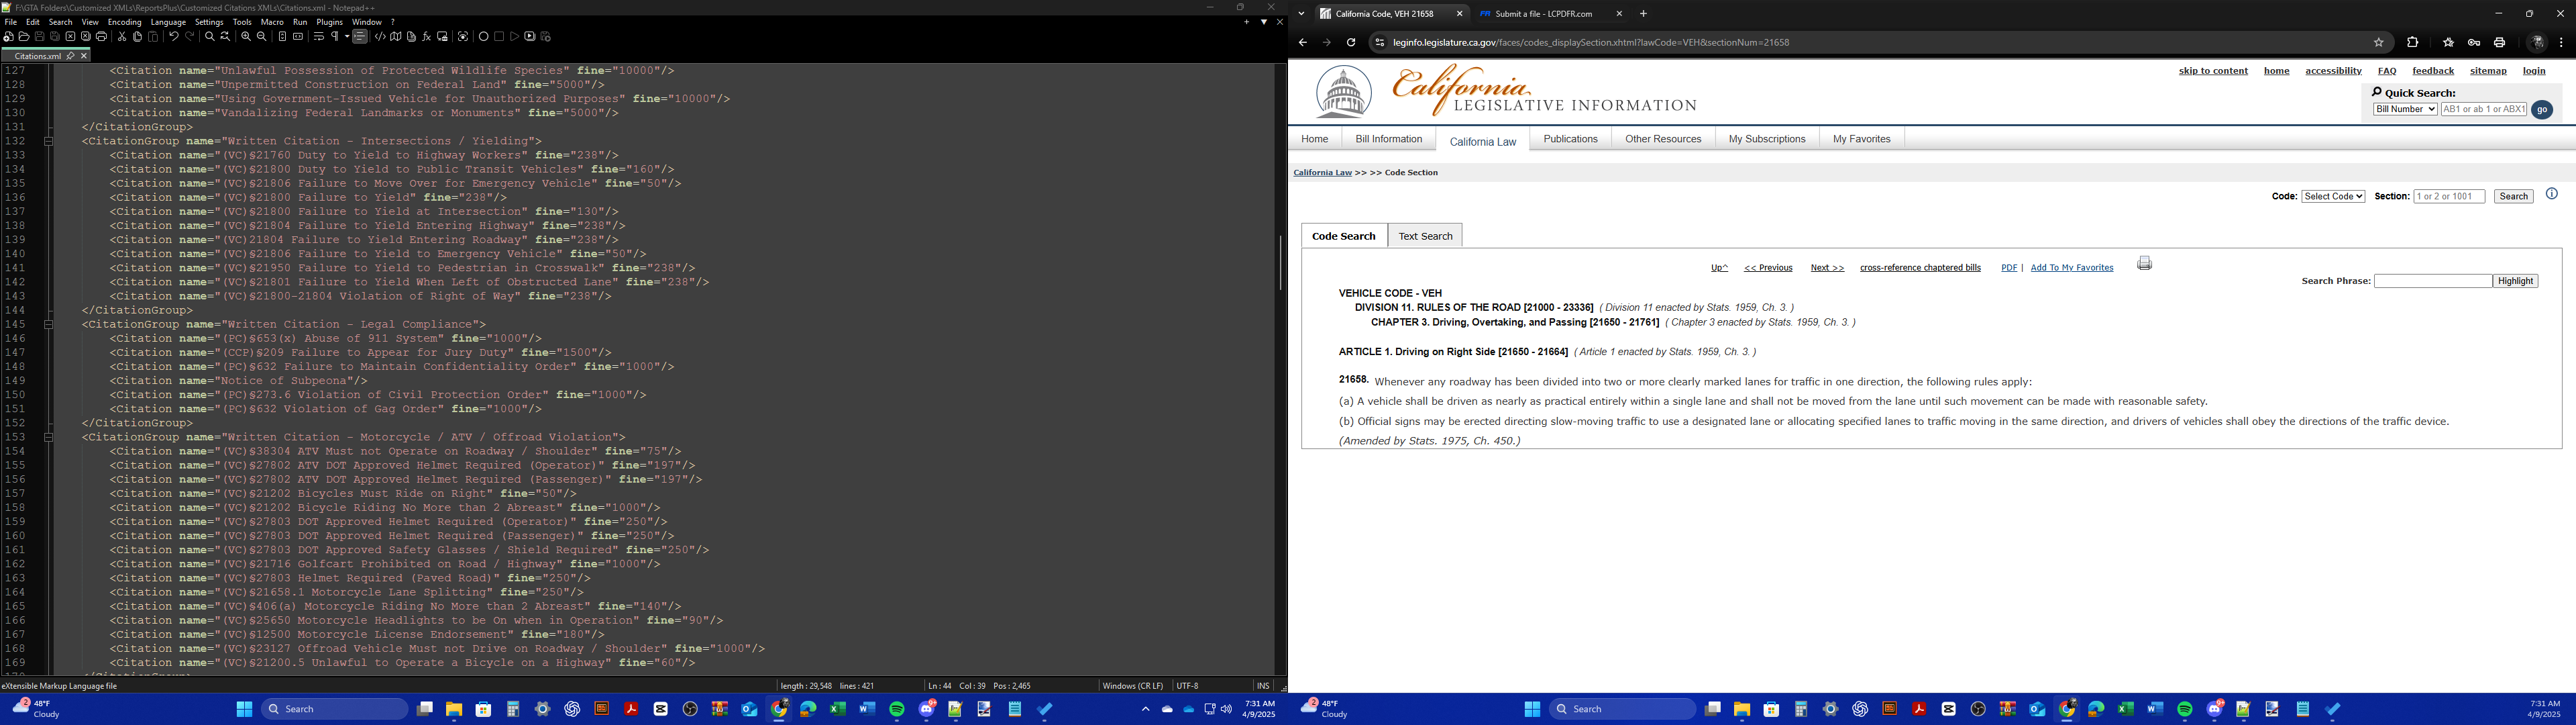This screenshot has width=2576, height=725.
Task: Collapse the Legal Compliance CitationGroup fold marker
Action: click(48, 324)
